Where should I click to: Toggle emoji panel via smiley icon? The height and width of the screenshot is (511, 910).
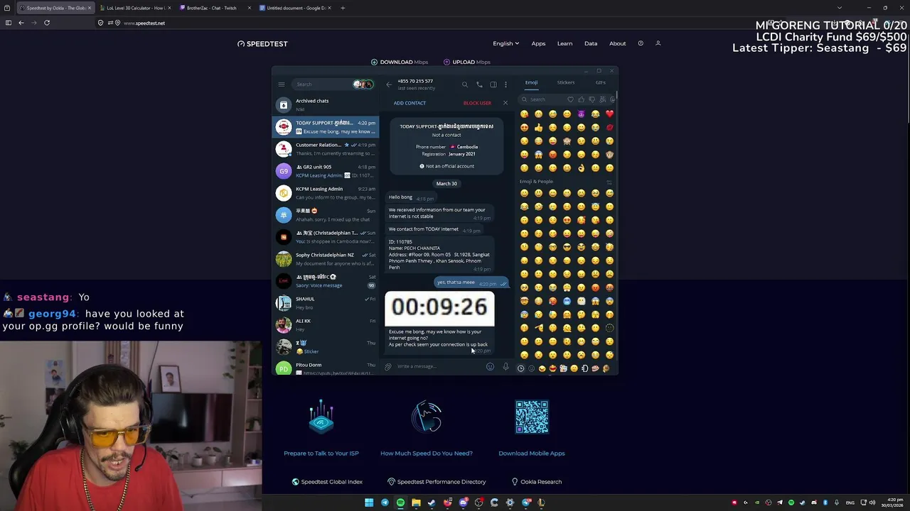pos(490,366)
